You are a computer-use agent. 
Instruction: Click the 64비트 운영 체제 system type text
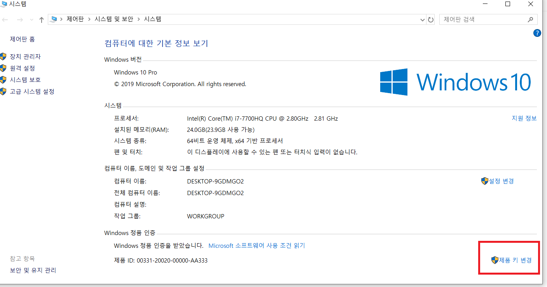pyautogui.click(x=235, y=141)
